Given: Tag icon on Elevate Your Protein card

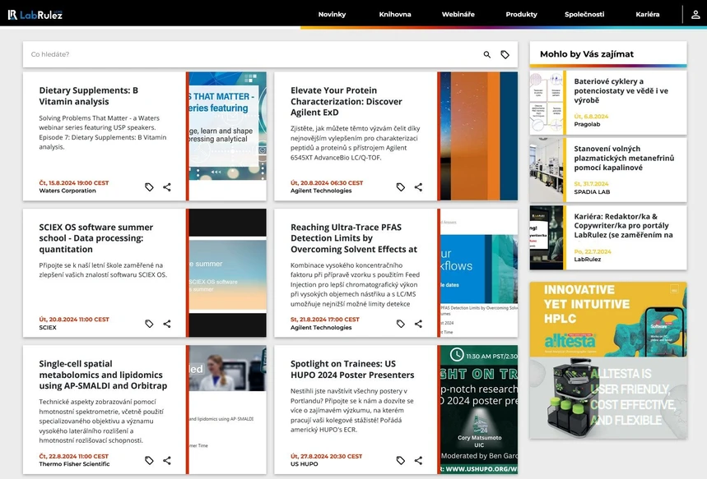Looking at the screenshot, I should pyautogui.click(x=400, y=187).
